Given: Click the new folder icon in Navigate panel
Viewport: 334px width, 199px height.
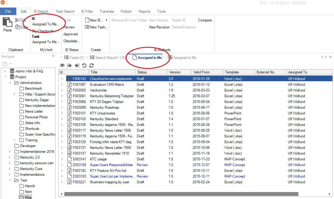Looking at the screenshot, I should (x=5, y=64).
